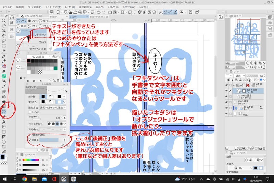Select the フラッシュ sub tool group
Viewport: 274px width, 183px height.
[32, 21]
